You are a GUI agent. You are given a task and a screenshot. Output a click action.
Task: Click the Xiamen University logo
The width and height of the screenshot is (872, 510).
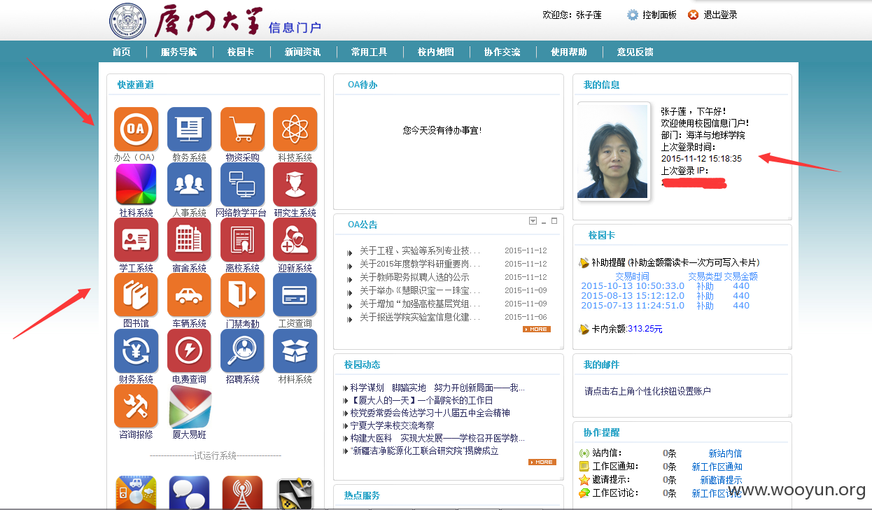(x=128, y=21)
